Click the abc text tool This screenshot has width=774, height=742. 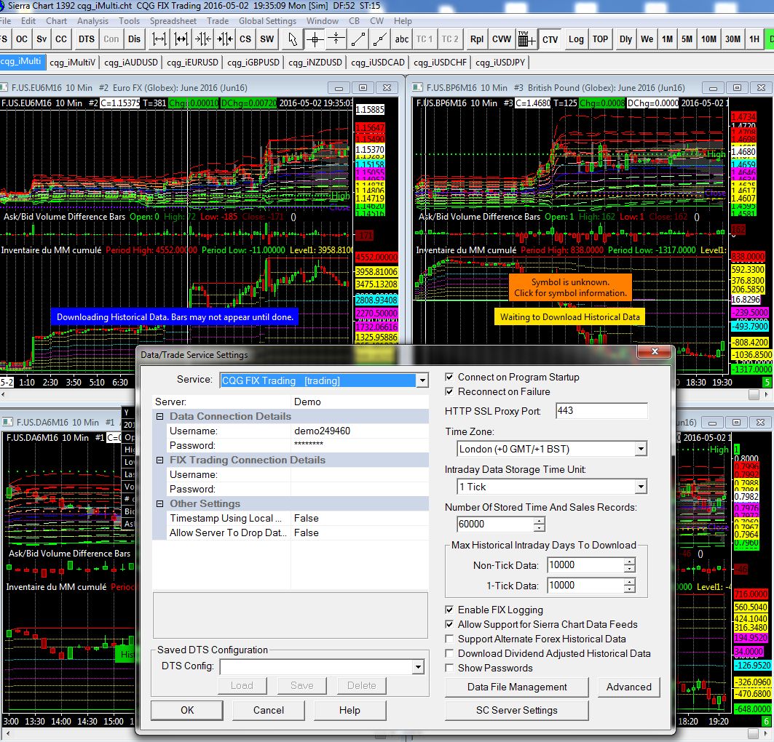click(401, 39)
